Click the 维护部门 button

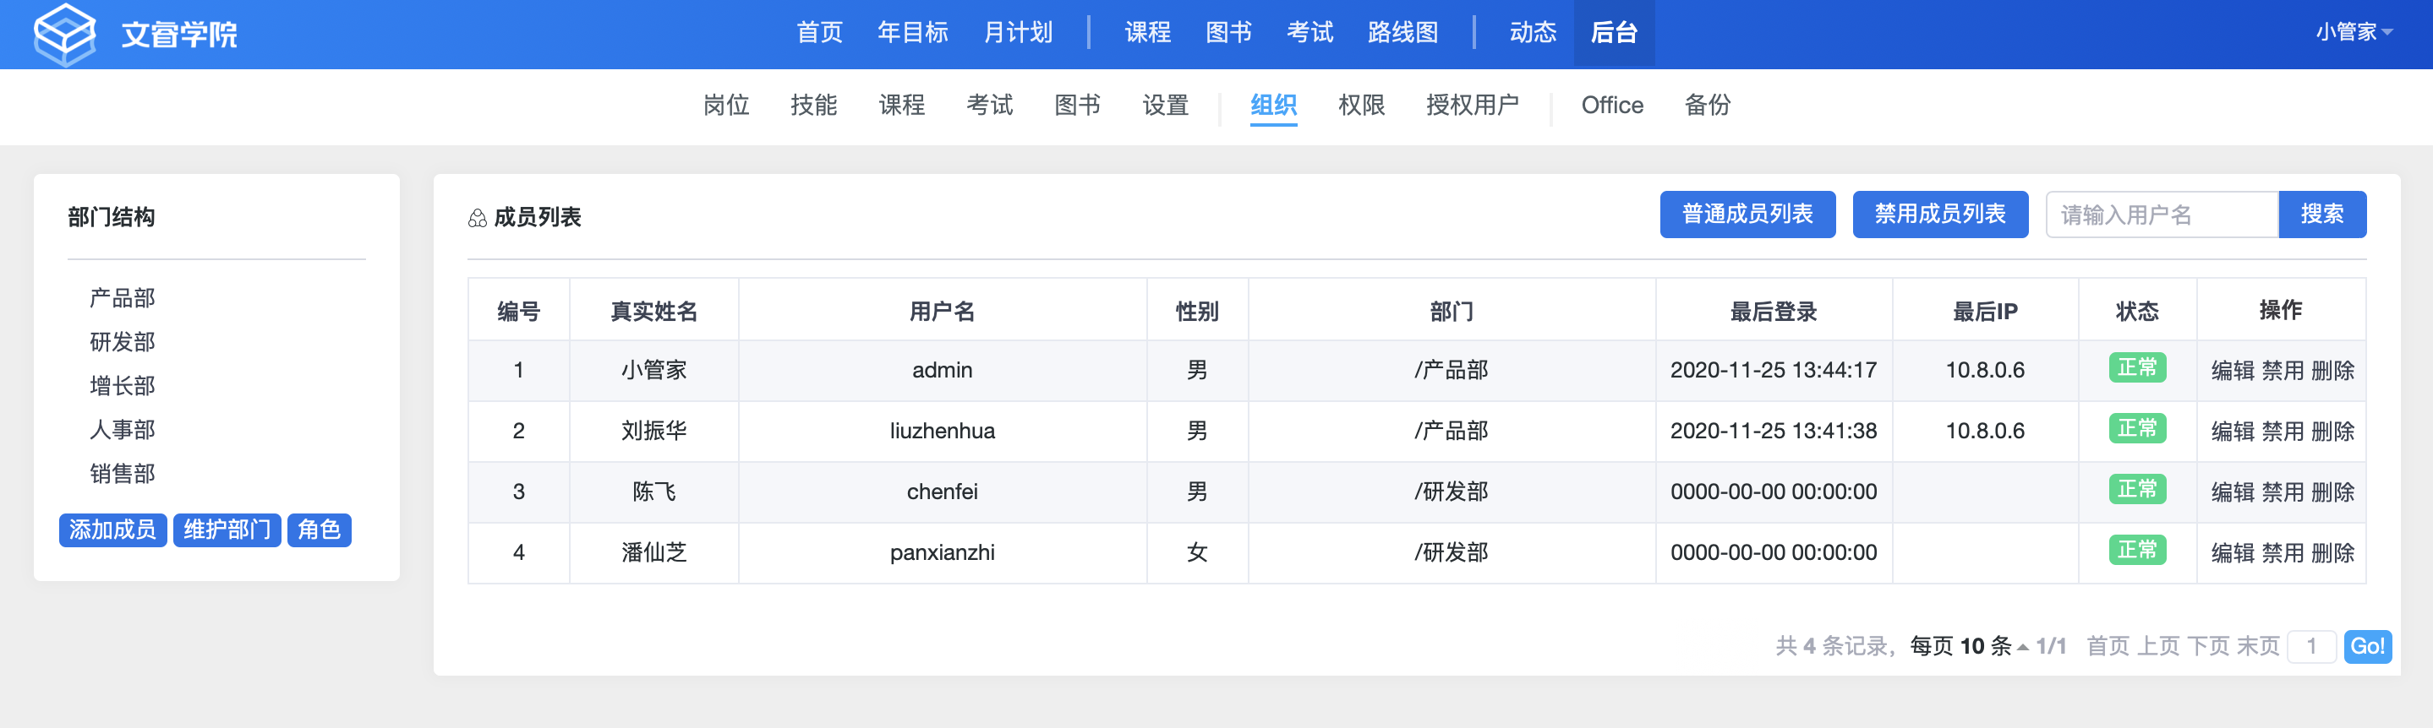227,530
